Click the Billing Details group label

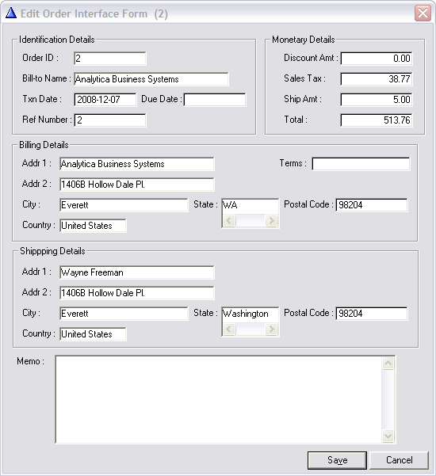pos(44,145)
